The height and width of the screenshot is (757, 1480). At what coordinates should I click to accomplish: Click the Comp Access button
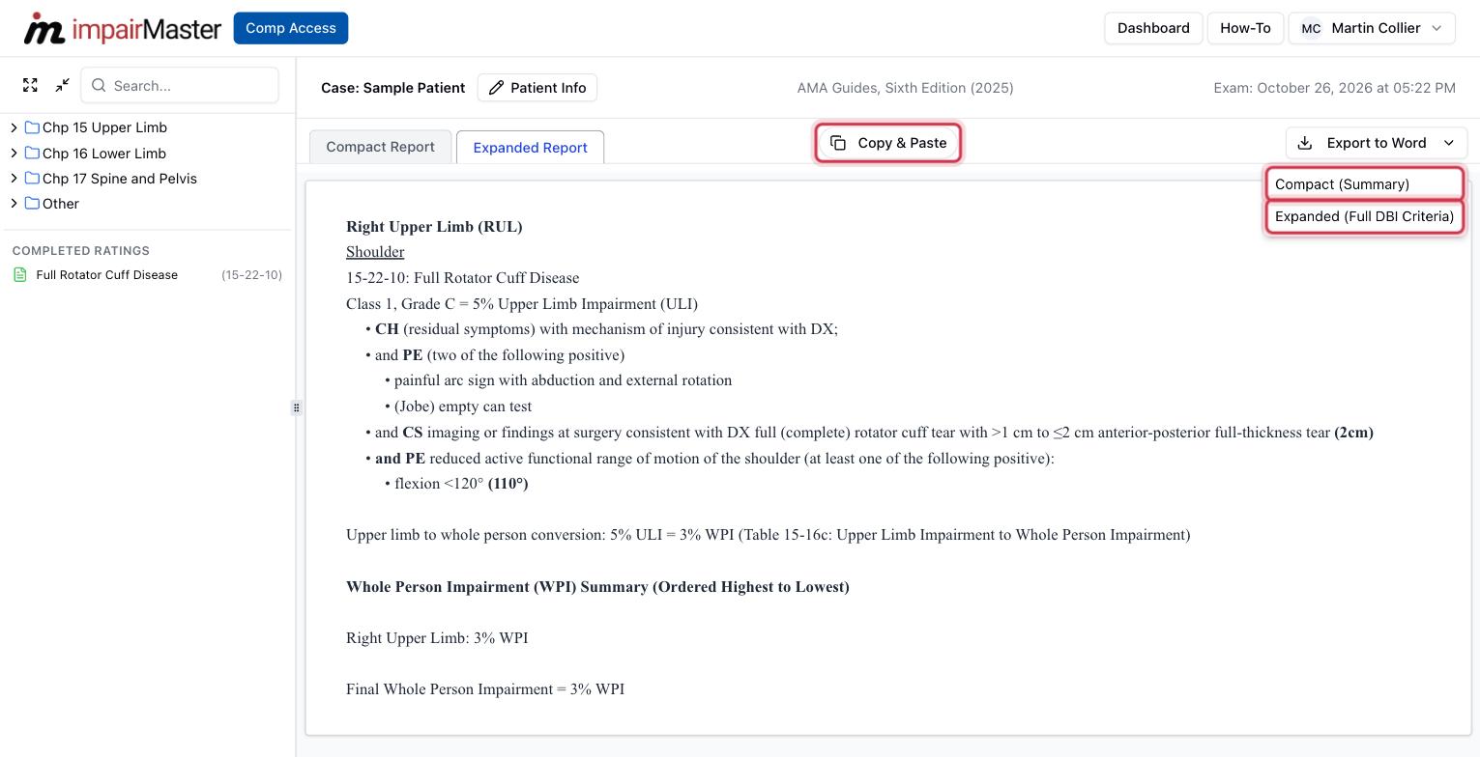(291, 28)
